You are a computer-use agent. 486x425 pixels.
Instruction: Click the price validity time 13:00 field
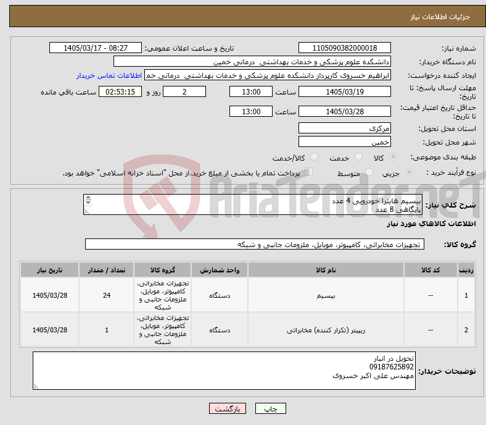coord(251,111)
